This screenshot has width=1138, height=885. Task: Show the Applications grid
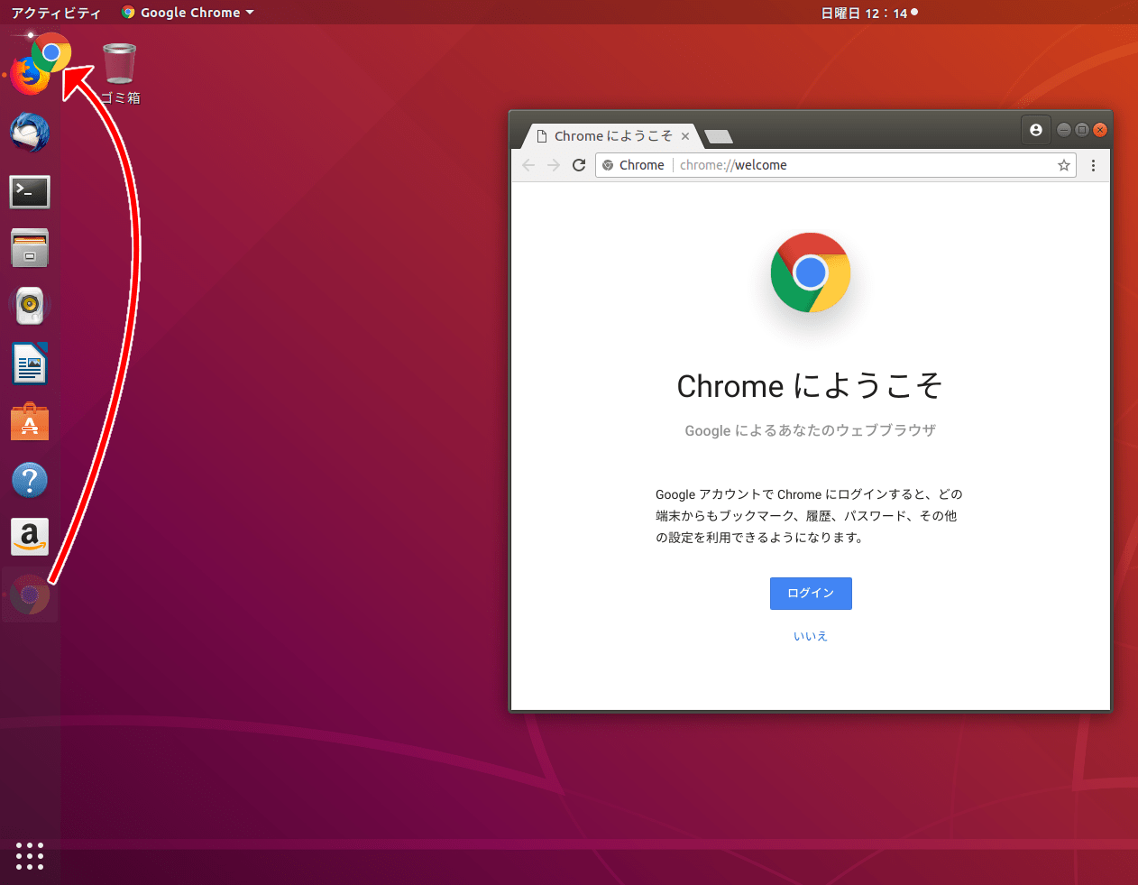tap(30, 856)
